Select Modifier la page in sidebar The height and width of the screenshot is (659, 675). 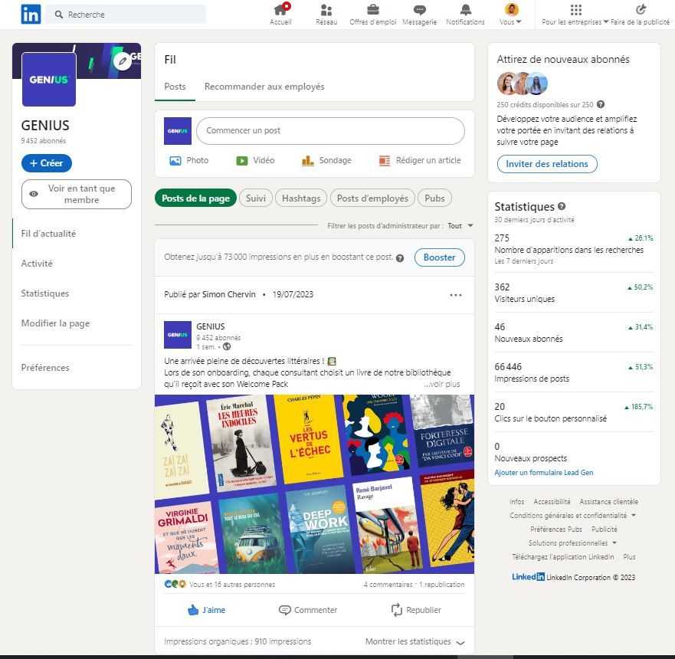tap(55, 323)
